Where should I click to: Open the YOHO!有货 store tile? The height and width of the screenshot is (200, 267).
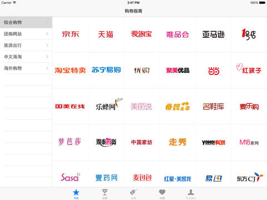click(x=214, y=142)
